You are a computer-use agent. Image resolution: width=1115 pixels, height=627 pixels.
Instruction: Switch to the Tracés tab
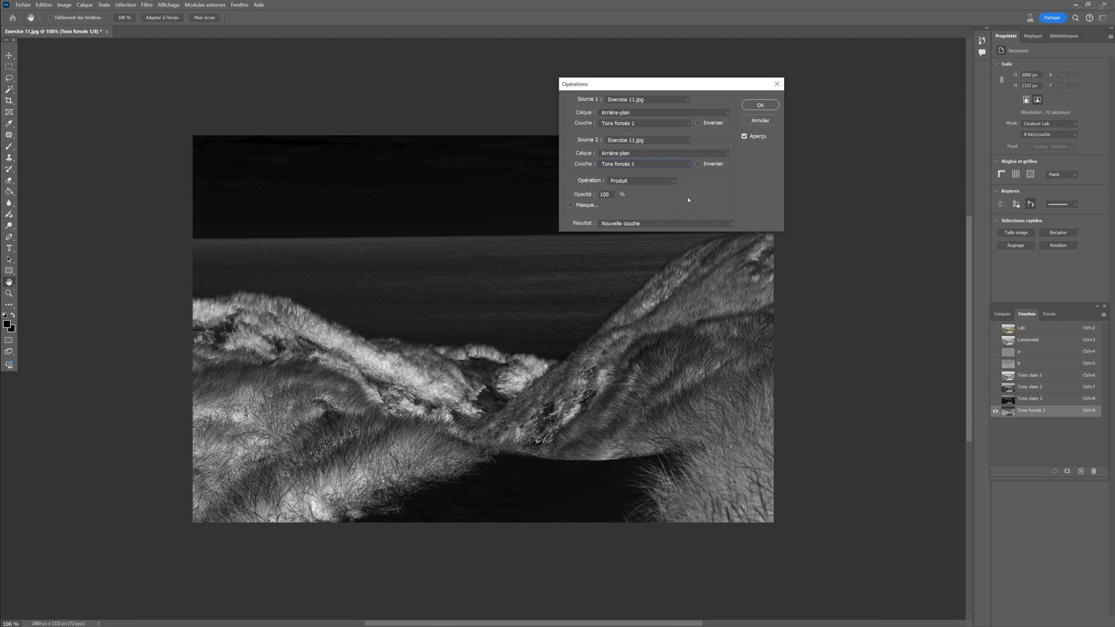tap(1049, 314)
